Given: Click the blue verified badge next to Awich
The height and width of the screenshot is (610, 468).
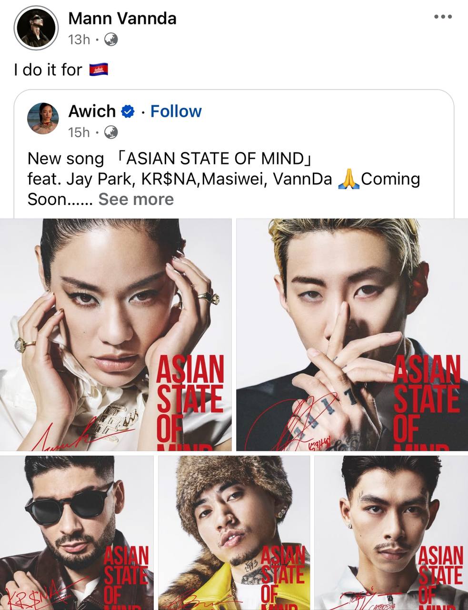Looking at the screenshot, I should pyautogui.click(x=128, y=112).
